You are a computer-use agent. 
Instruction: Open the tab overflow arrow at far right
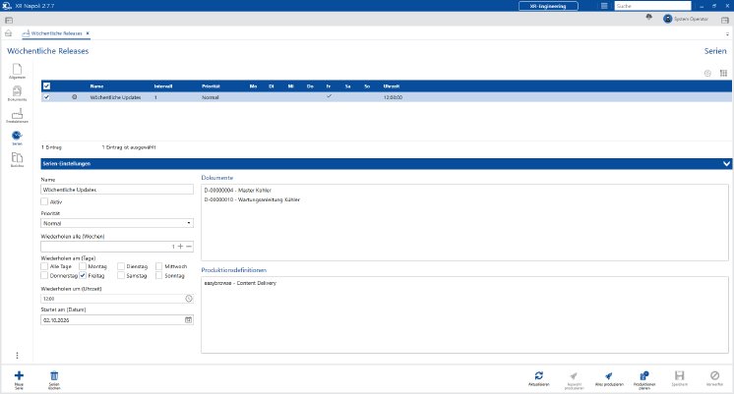click(727, 33)
